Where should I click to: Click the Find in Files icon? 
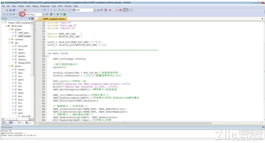(74, 10)
